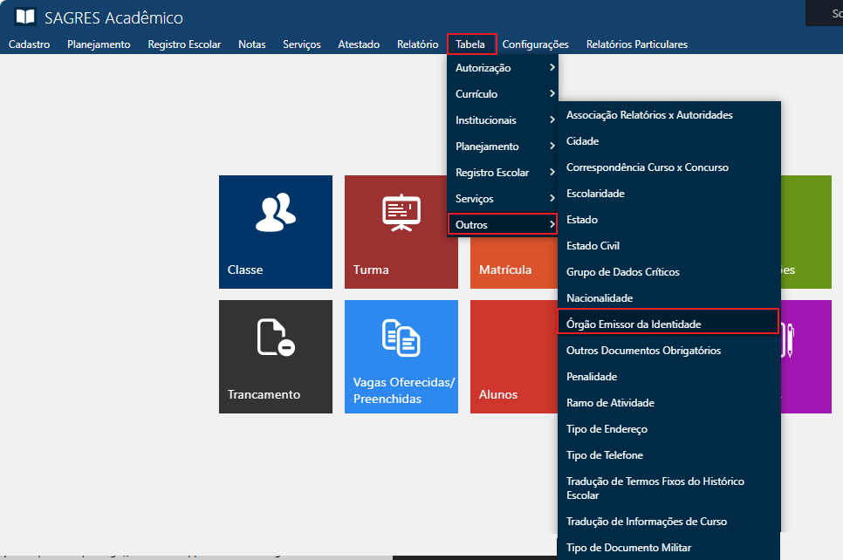The height and width of the screenshot is (560, 843).
Task: Open the Turma tile presentation icon
Action: tap(401, 214)
